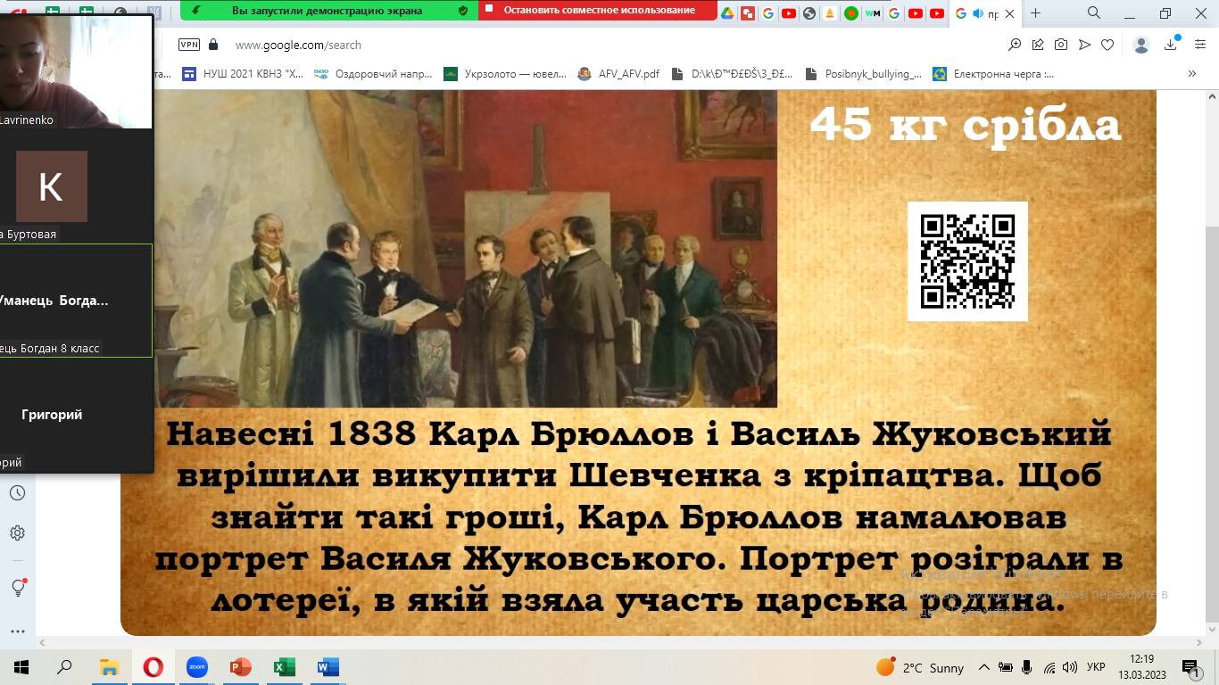The image size is (1219, 685).
Task: Open Settings gear in Opera sidebar
Action: click(17, 533)
